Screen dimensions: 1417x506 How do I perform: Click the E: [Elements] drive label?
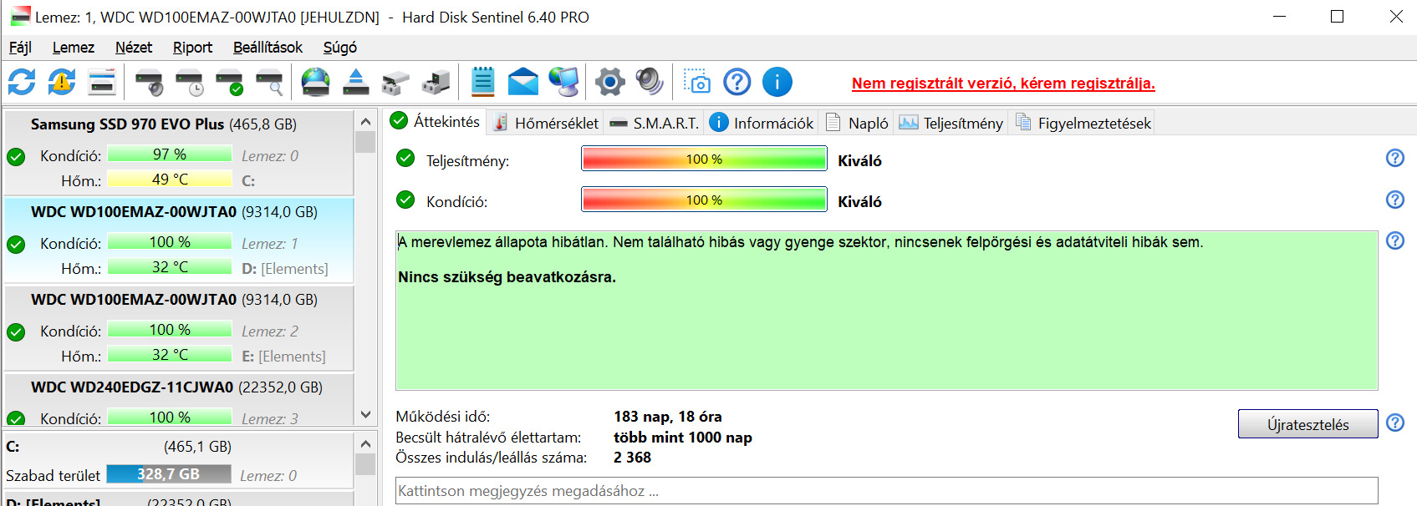[283, 357]
